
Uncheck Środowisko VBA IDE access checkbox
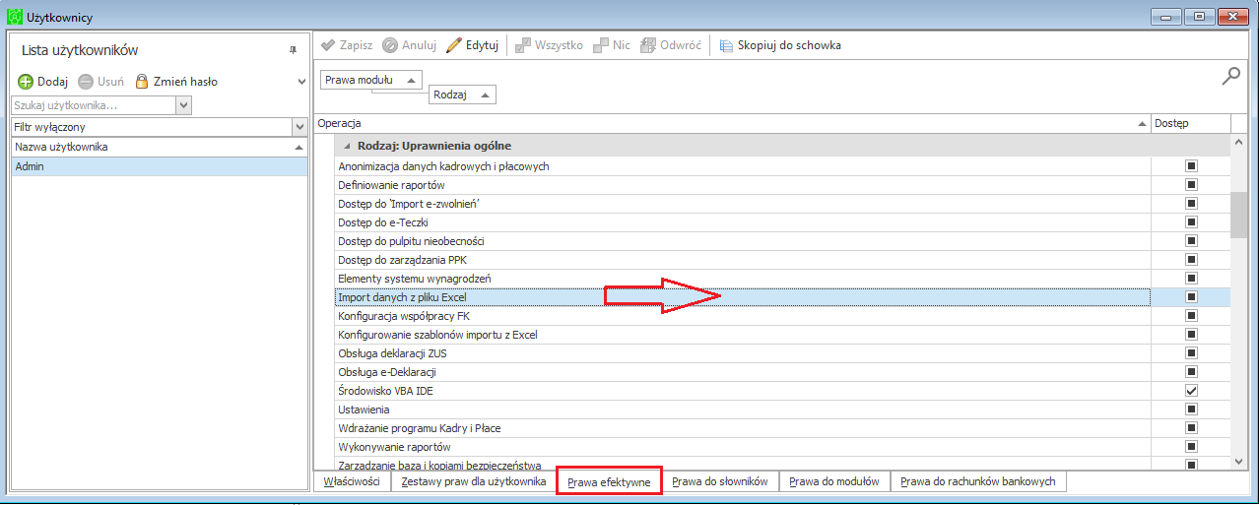1191,391
